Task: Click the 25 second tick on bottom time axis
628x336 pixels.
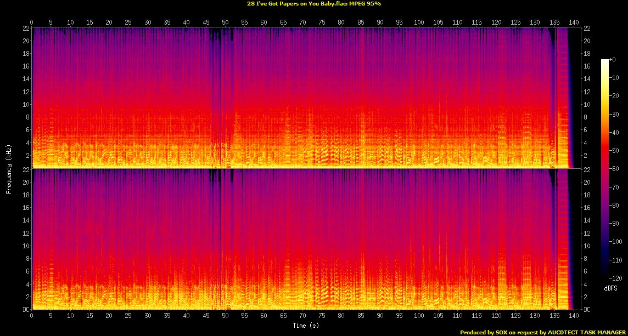Action: click(128, 316)
